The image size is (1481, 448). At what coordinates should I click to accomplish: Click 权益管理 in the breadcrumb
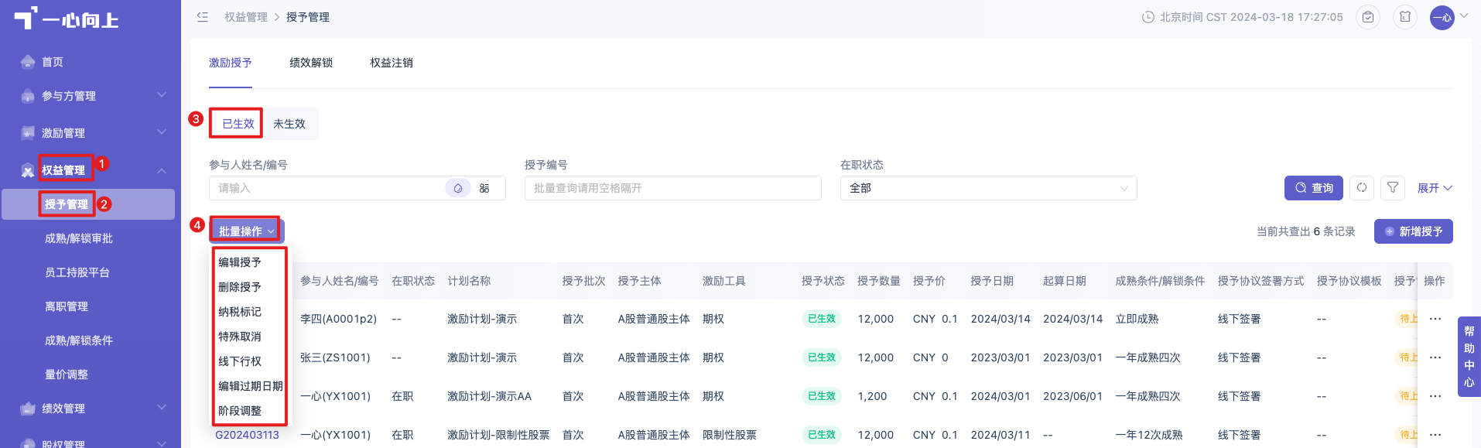point(246,17)
